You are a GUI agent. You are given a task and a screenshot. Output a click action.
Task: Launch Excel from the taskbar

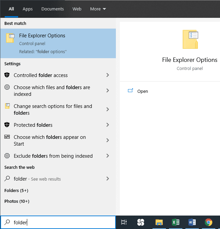point(175,222)
